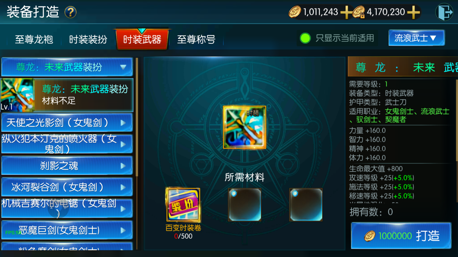Image resolution: width=458 pixels, height=257 pixels.
Task: Click the rightmost empty material slot
Action: pyautogui.click(x=306, y=205)
